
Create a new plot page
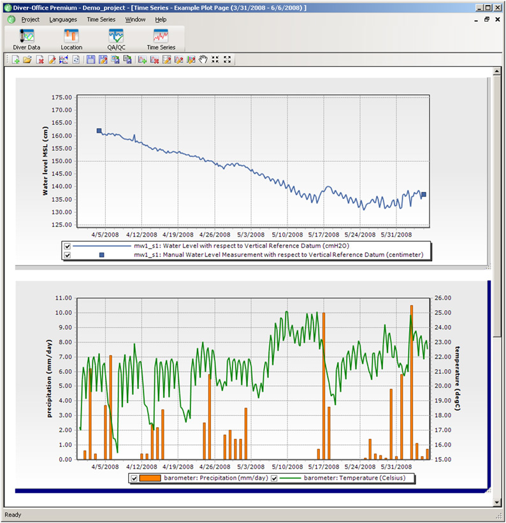point(15,60)
